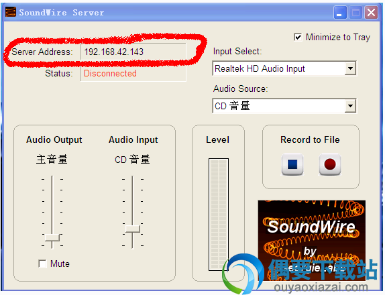Click the Audio Output volume slider thumb

pos(52,237)
